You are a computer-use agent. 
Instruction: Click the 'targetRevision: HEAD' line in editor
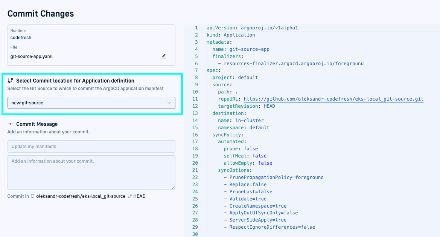tap(247, 106)
